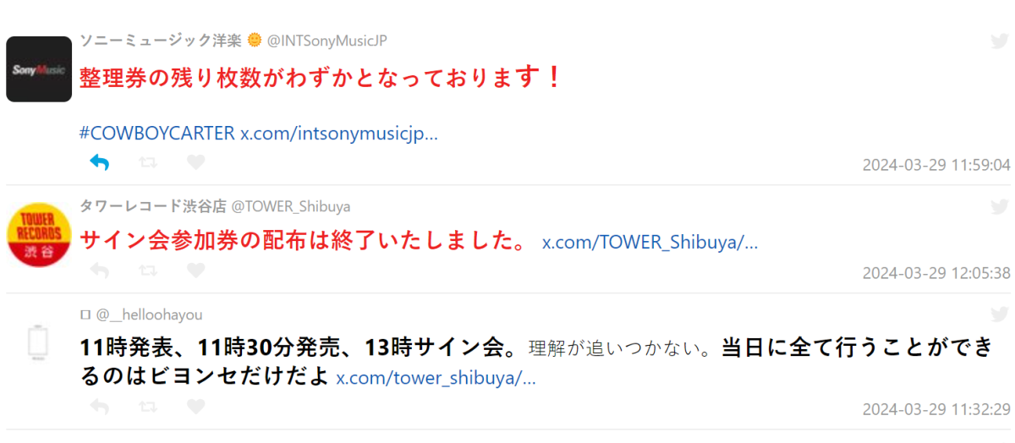The height and width of the screenshot is (443, 1015).
Task: Retweet the __helloohayou post
Action: pos(147,407)
